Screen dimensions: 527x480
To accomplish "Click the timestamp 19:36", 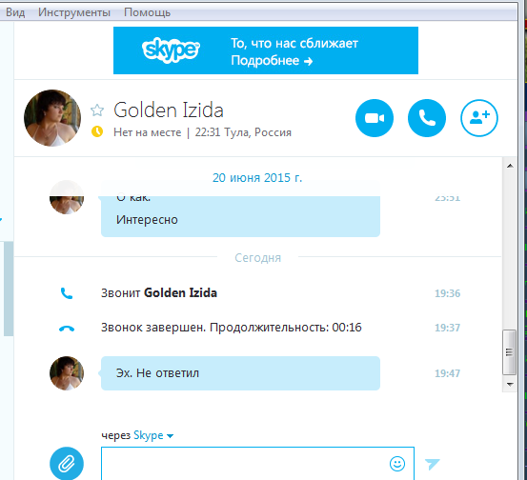I will point(447,293).
